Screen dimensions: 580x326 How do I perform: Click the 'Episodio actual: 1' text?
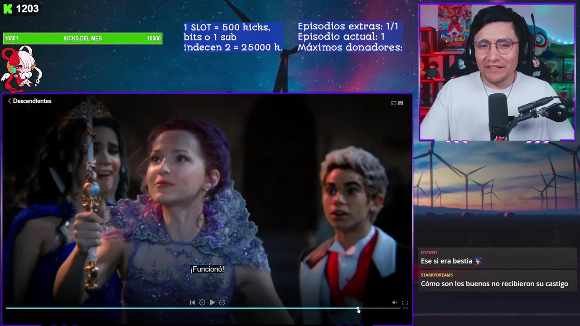[341, 37]
